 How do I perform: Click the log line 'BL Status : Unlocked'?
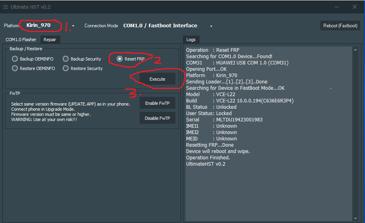pyautogui.click(x=211, y=107)
